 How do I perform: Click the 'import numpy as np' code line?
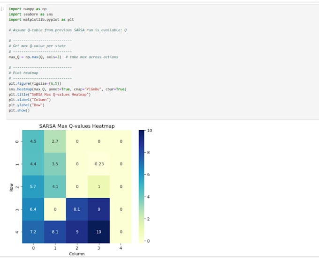[28, 9]
